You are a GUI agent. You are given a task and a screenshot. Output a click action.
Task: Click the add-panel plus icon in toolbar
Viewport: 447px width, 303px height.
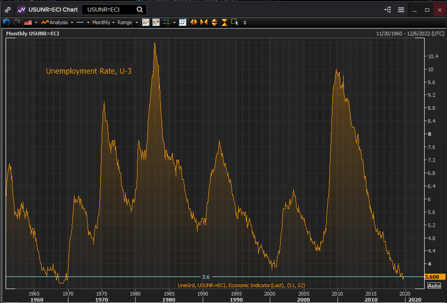(x=182, y=22)
